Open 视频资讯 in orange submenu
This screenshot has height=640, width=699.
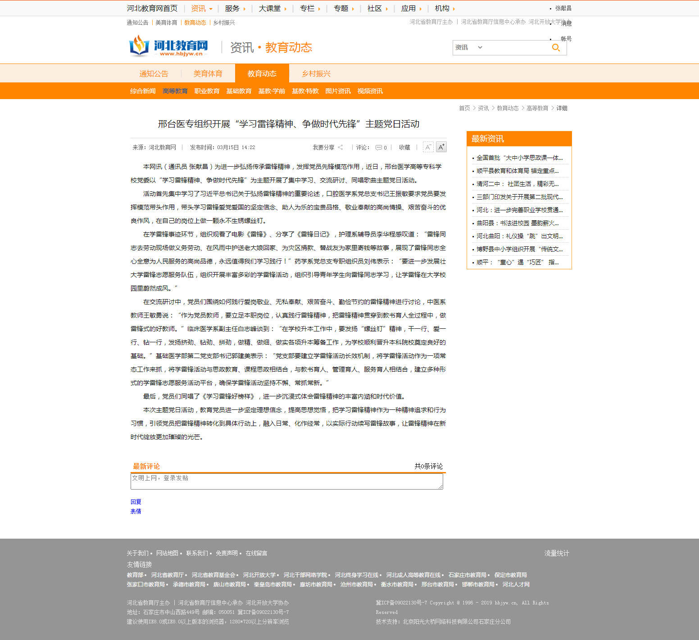click(x=370, y=91)
